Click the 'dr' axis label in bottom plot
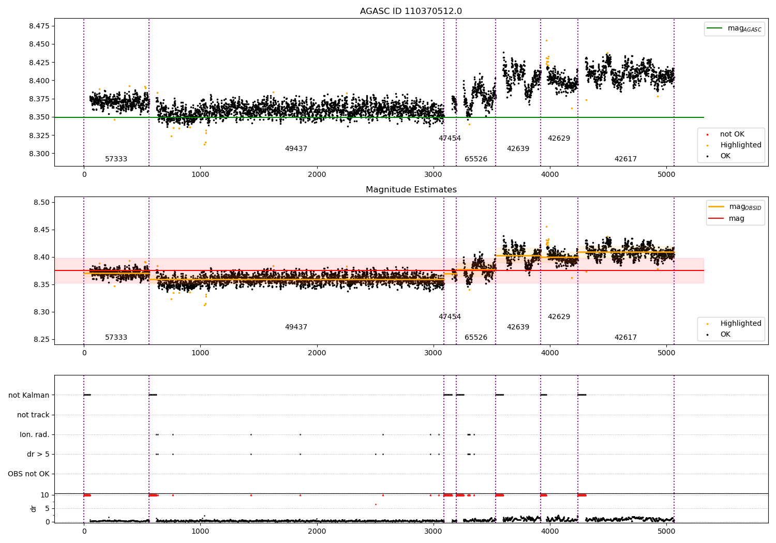776x543 pixels. [34, 508]
